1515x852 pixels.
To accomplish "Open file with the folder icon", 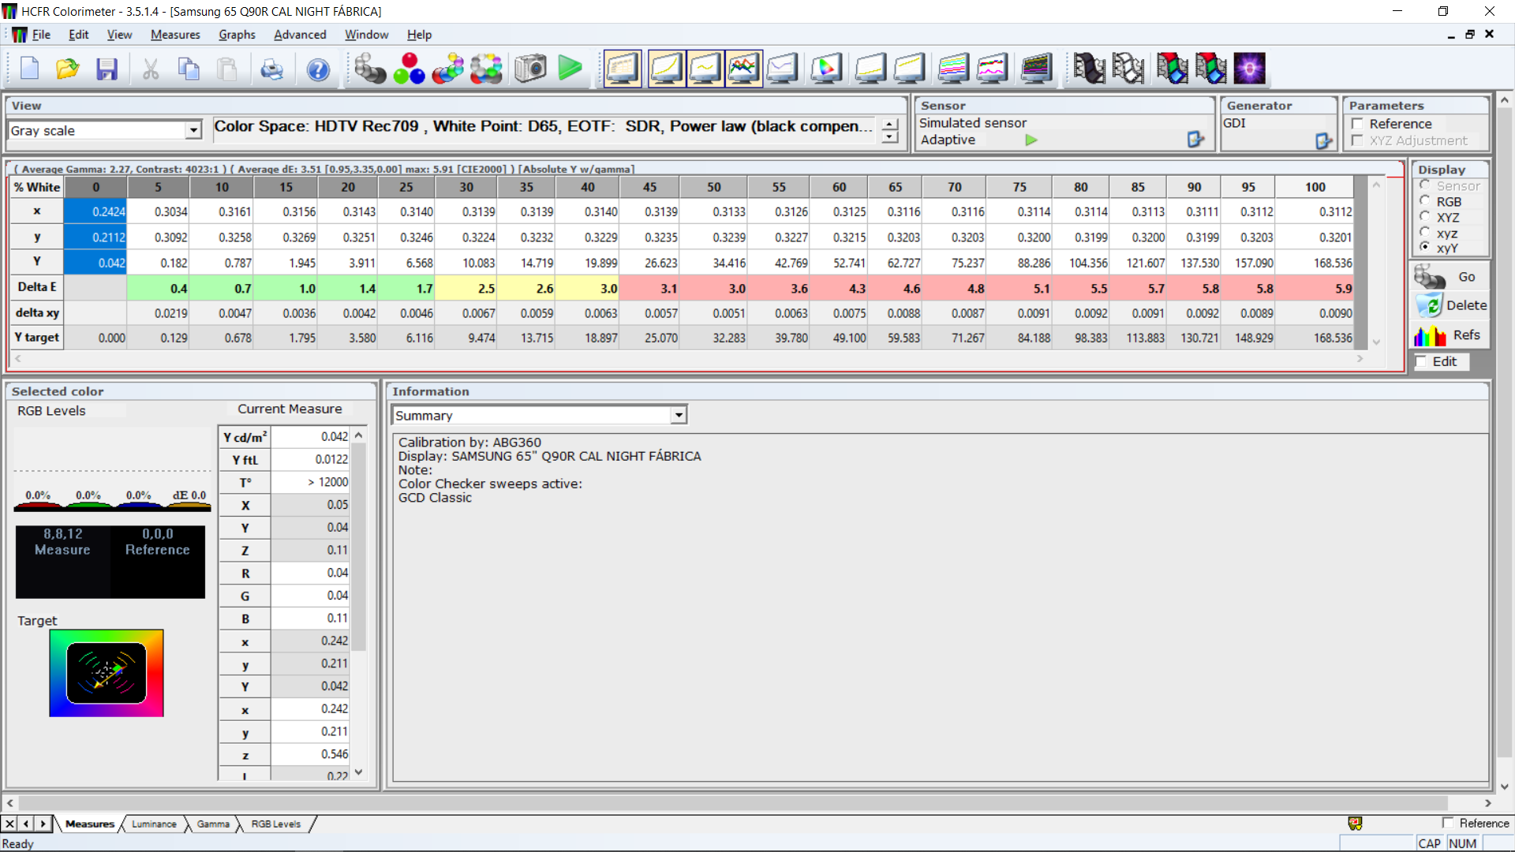I will 68,69.
